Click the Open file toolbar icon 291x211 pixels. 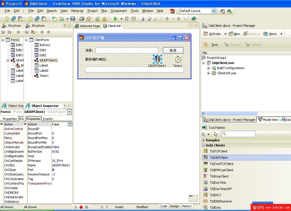tap(61, 18)
